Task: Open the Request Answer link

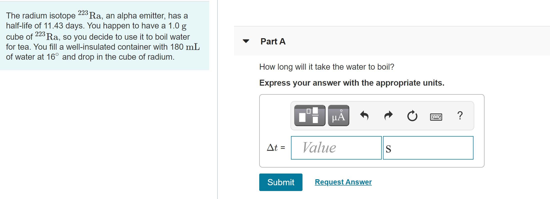Action: point(343,182)
